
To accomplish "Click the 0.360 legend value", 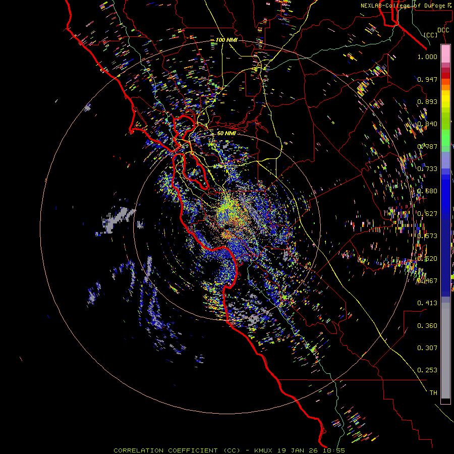I will (427, 326).
